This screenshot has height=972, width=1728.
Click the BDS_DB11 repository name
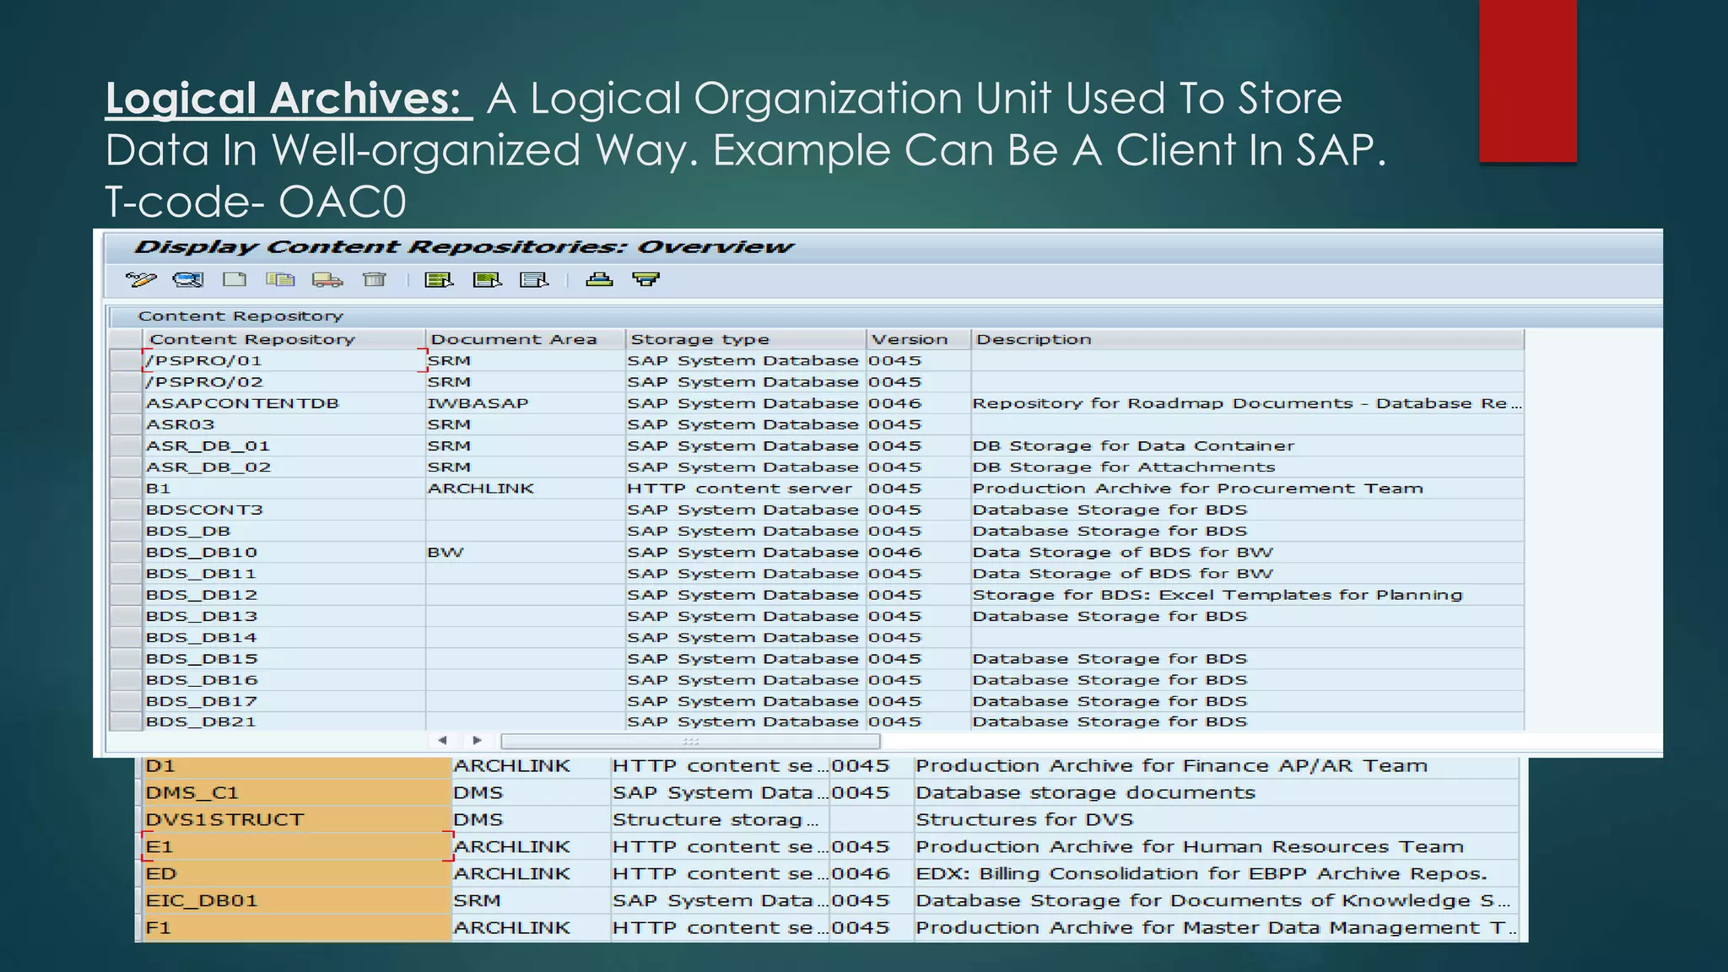point(202,574)
